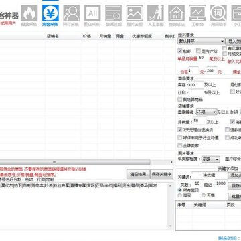The height and width of the screenshot is (241, 241).
Task: Enable the 定向计划 checkbox
Action: [198, 51]
